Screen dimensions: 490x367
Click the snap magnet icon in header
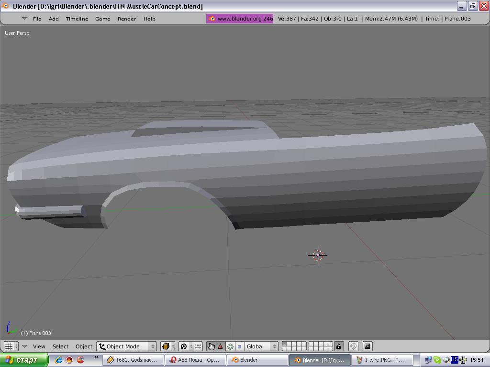[353, 346]
